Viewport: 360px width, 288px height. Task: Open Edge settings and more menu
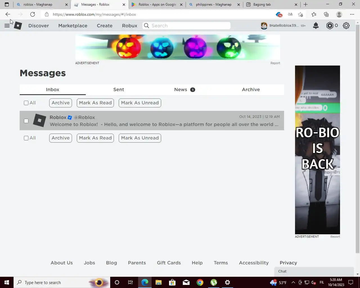coord(352,14)
